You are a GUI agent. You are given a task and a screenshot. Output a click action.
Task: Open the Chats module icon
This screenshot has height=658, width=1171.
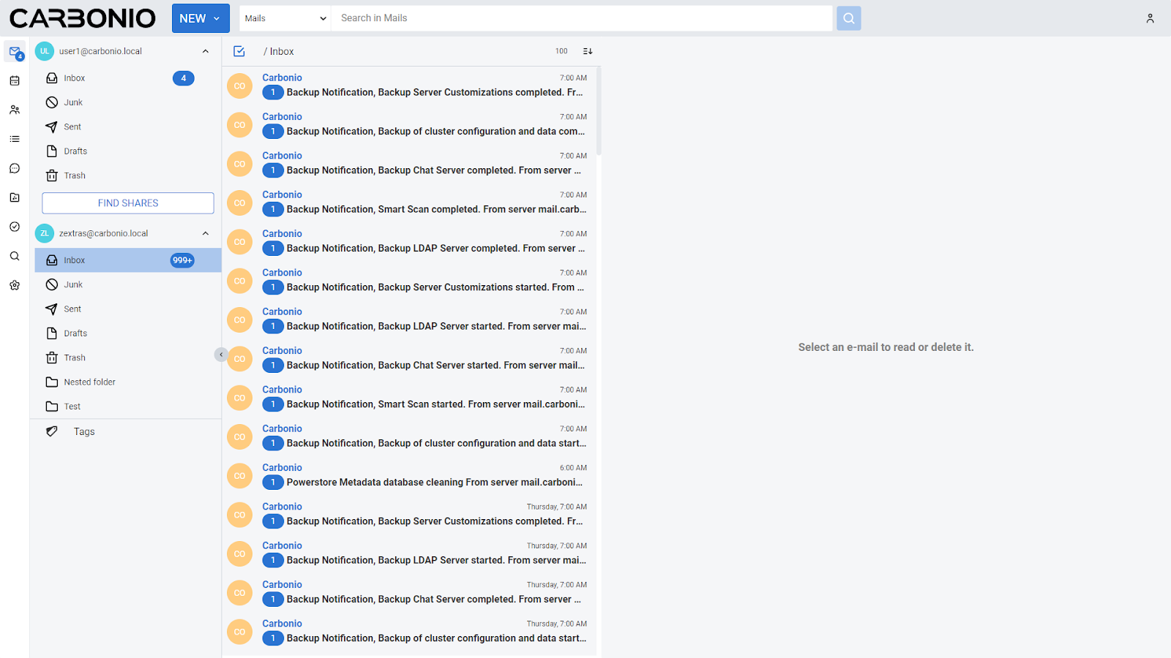tap(15, 168)
